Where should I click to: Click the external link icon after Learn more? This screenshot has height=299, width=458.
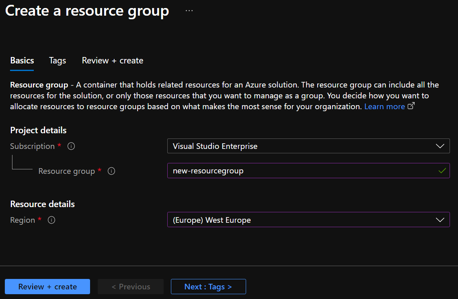tap(411, 106)
